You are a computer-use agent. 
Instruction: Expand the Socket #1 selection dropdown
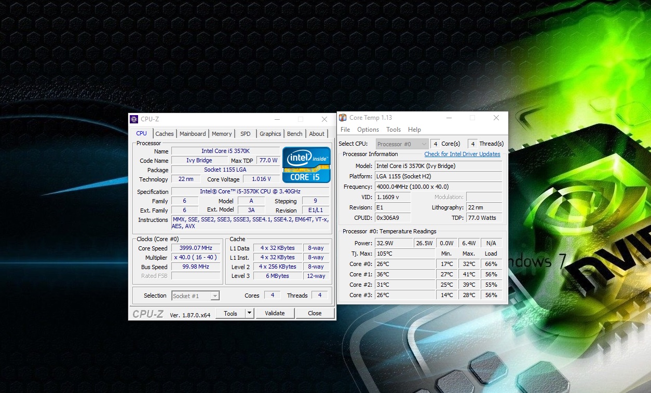pos(196,296)
